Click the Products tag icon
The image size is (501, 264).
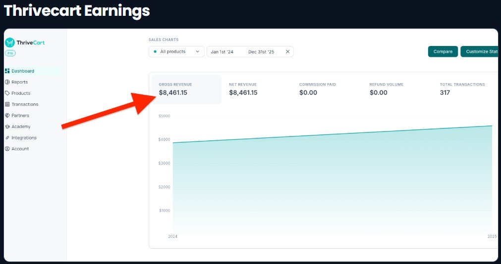click(7, 93)
